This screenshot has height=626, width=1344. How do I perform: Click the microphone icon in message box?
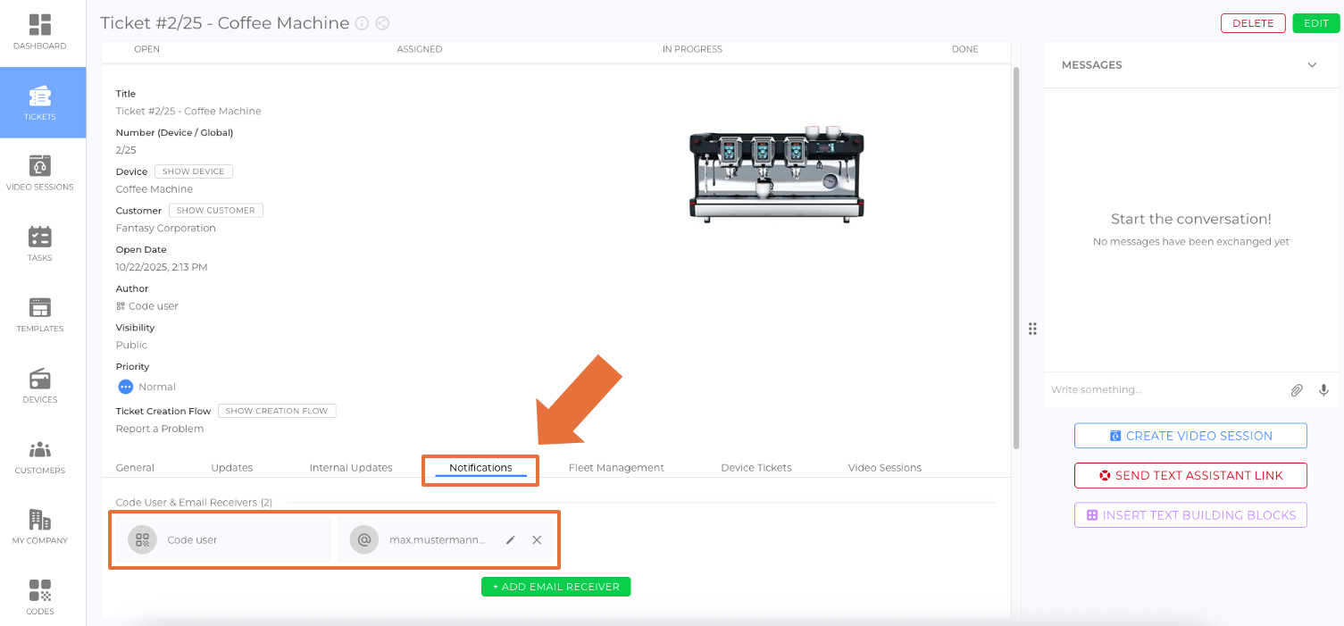(x=1323, y=390)
